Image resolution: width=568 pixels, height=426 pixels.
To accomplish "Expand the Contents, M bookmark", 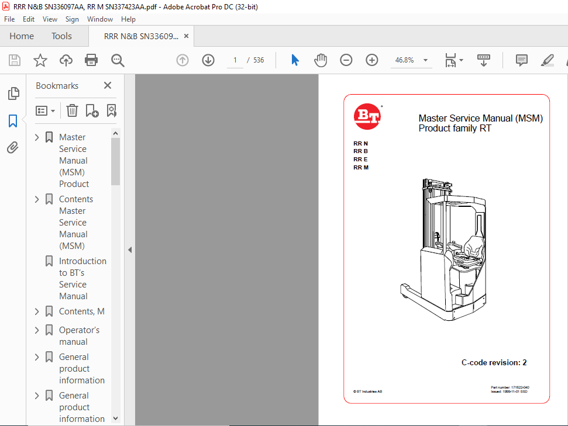I will pyautogui.click(x=37, y=311).
